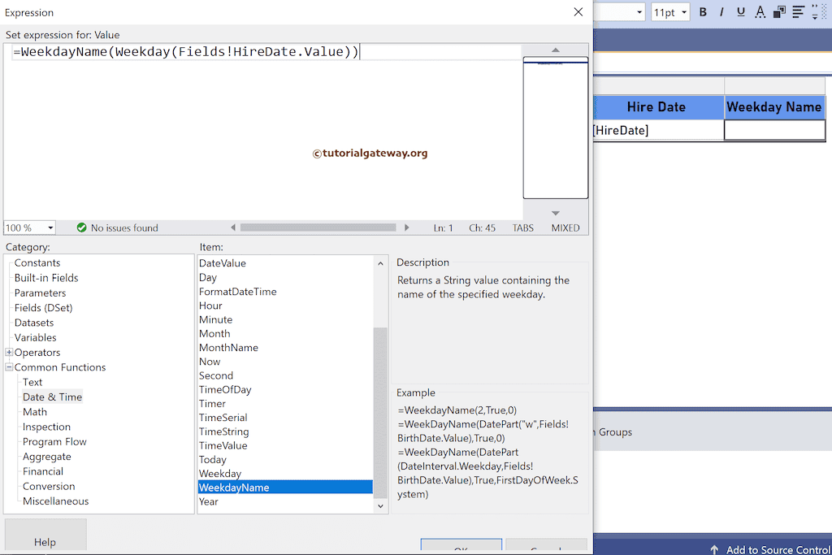Open the 100 % zoom dropdown
Image resolution: width=832 pixels, height=555 pixels.
(x=50, y=228)
